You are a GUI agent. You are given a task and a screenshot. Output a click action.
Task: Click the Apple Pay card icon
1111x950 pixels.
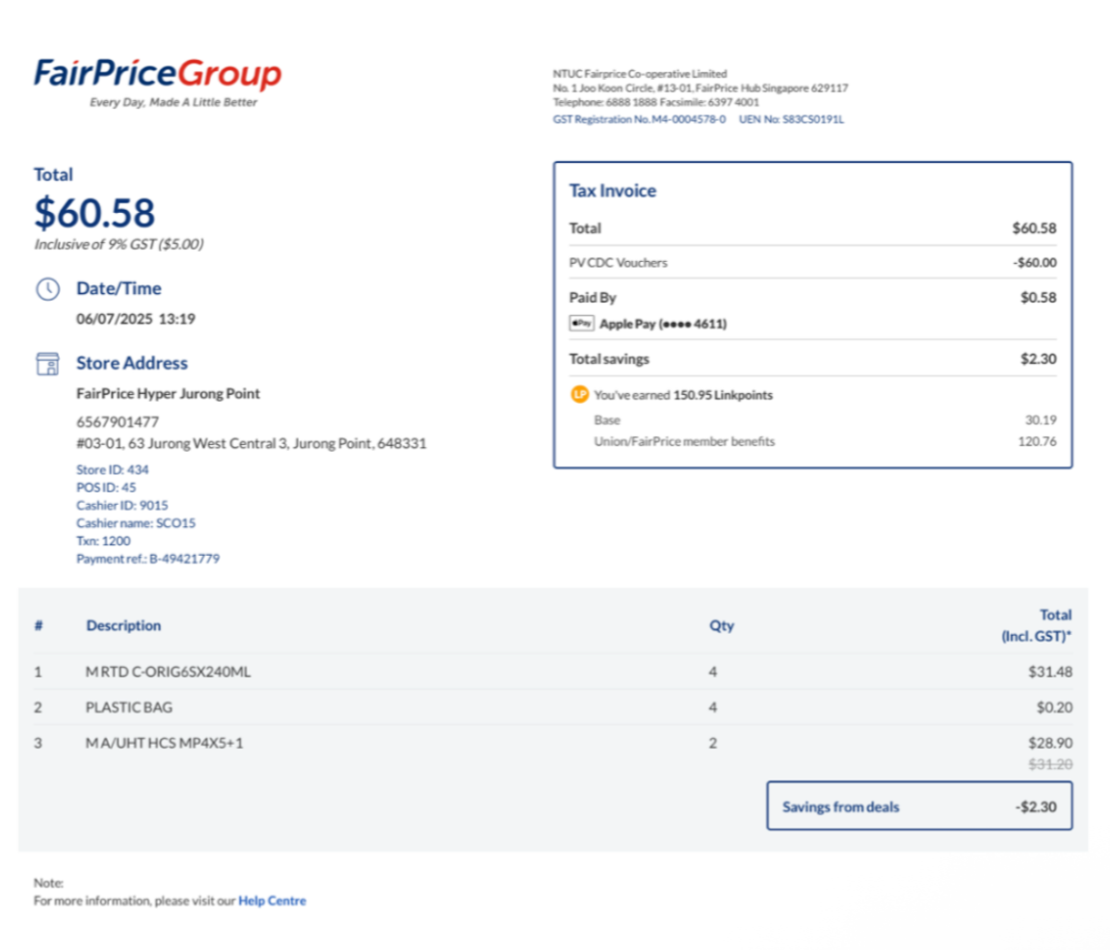(x=581, y=323)
